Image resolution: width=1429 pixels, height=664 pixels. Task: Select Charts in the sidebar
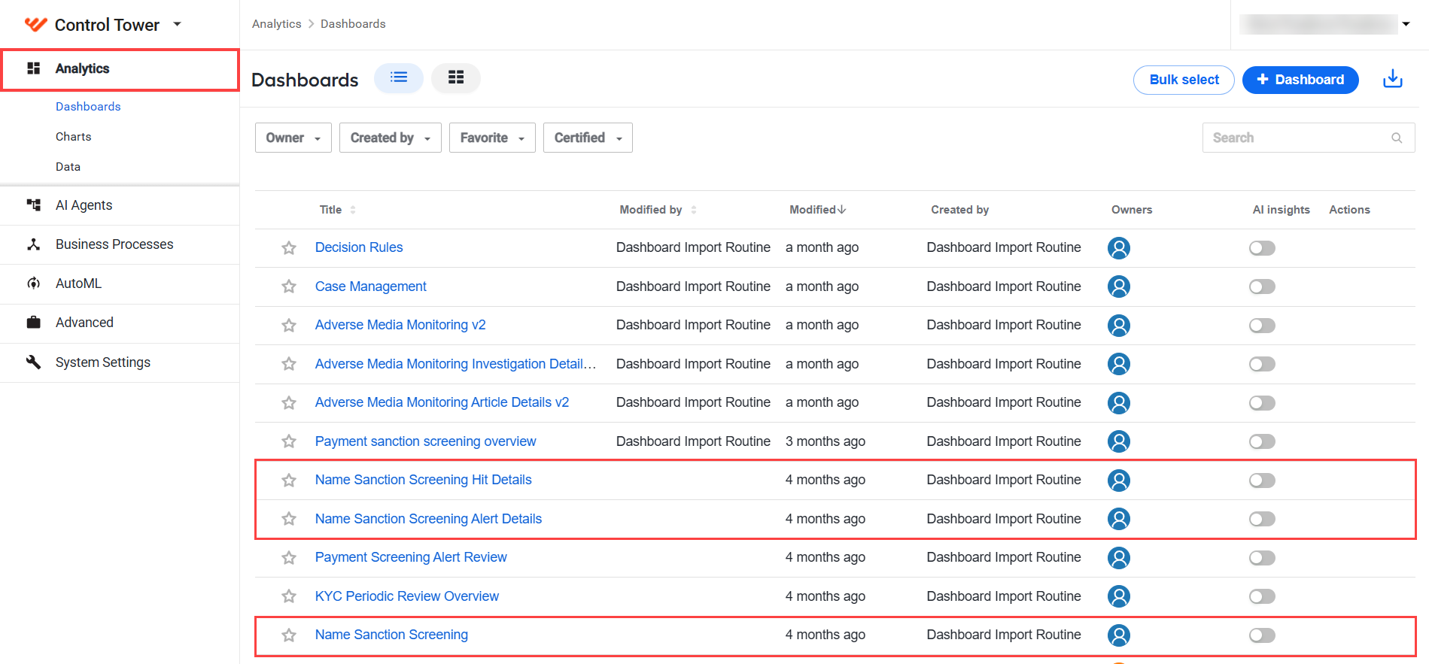74,137
